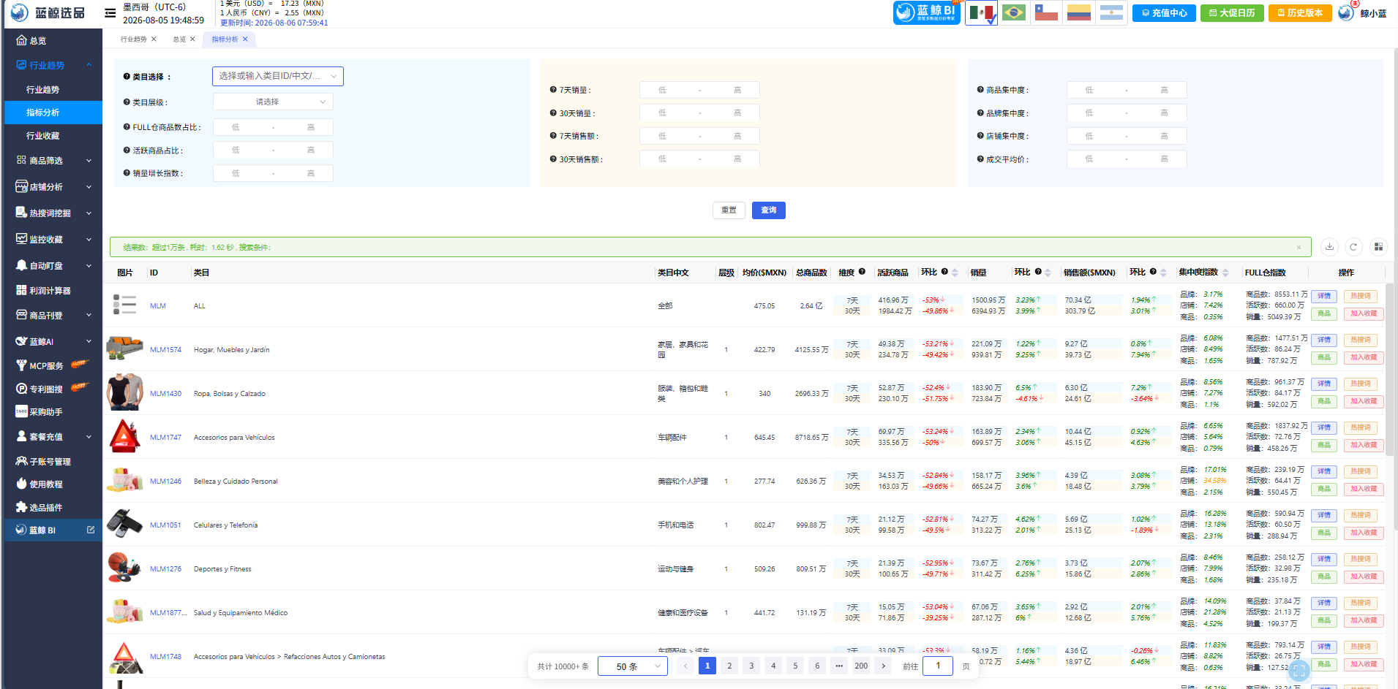1398x689 pixels.
Task: Go to page 2 of results
Action: (x=729, y=666)
